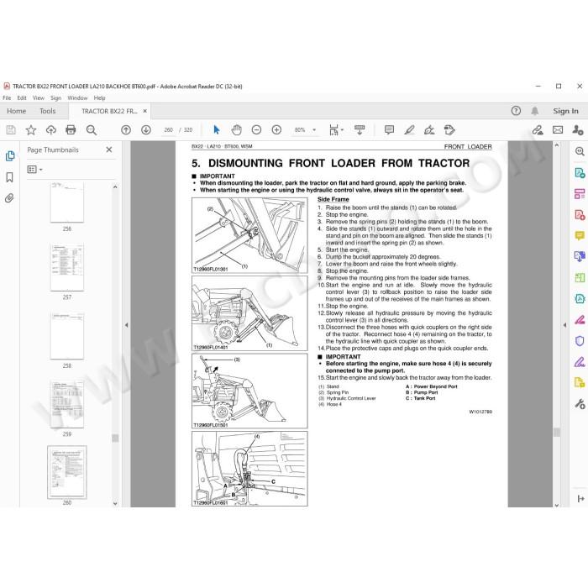588x588 pixels.
Task: Switch to the Home tab
Action: tap(16, 111)
